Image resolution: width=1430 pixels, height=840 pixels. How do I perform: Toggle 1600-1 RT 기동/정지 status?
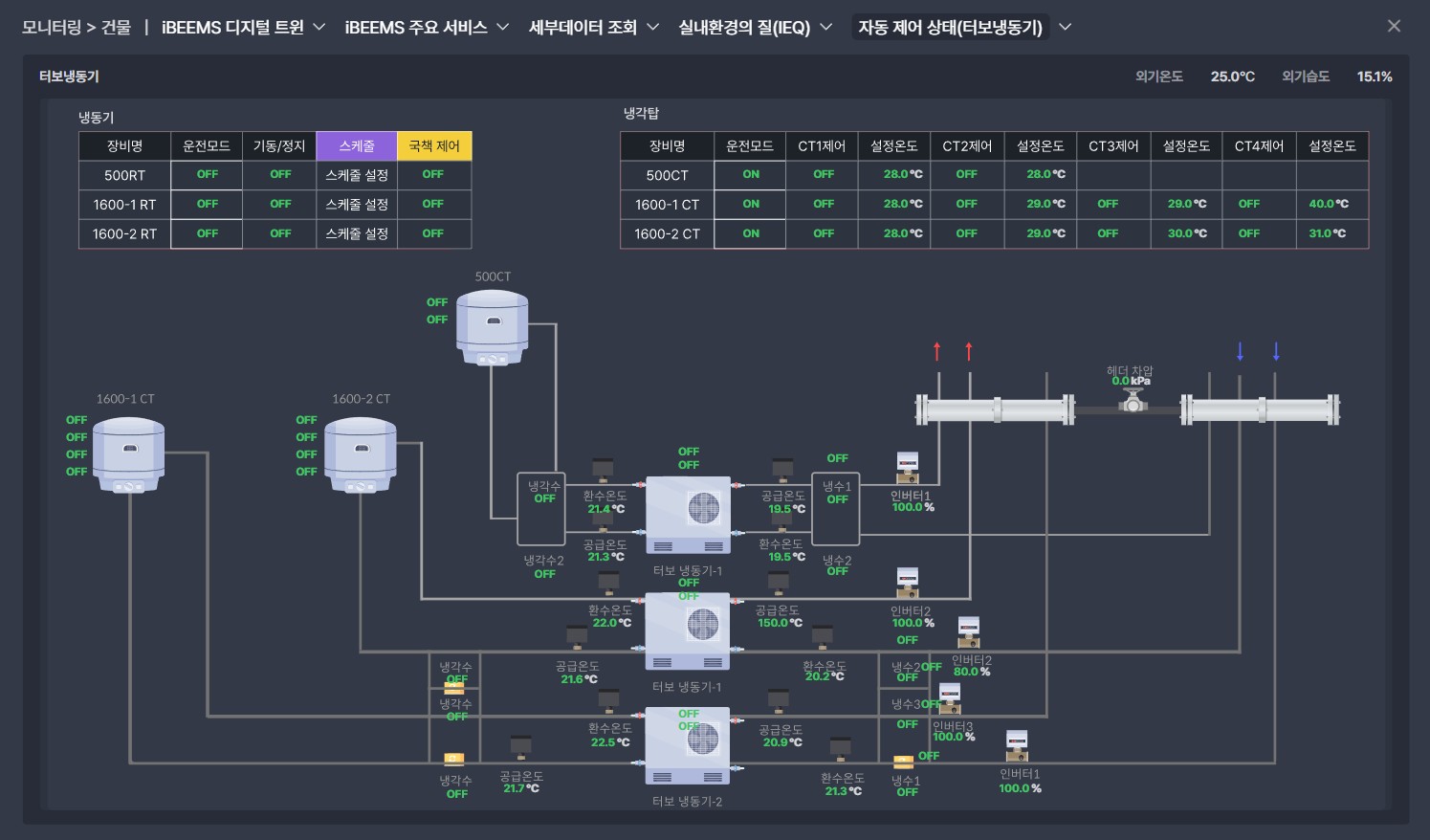280,205
